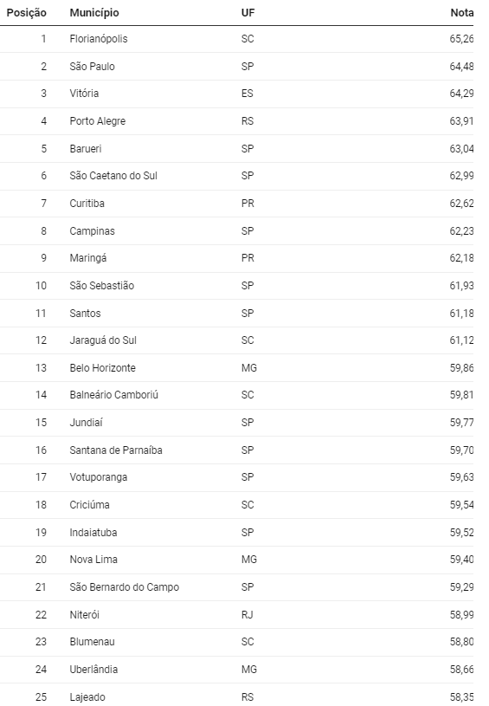Image resolution: width=489 pixels, height=706 pixels.
Task: Select São Sebastião entry
Action: (x=101, y=286)
